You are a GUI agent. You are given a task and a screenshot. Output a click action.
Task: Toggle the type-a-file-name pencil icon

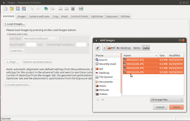point(98,48)
